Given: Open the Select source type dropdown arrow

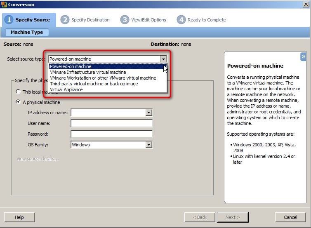Looking at the screenshot, I should click(x=163, y=59).
